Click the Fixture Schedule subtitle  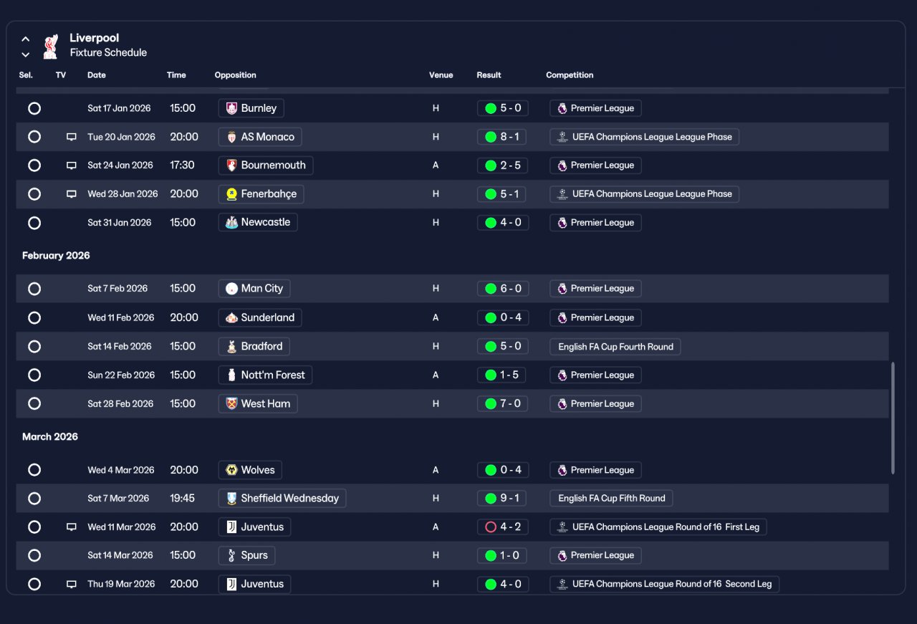point(108,53)
